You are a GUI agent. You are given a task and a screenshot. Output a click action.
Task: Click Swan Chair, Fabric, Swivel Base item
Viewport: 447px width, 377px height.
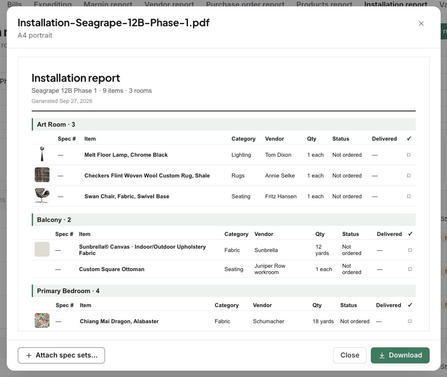pos(127,197)
